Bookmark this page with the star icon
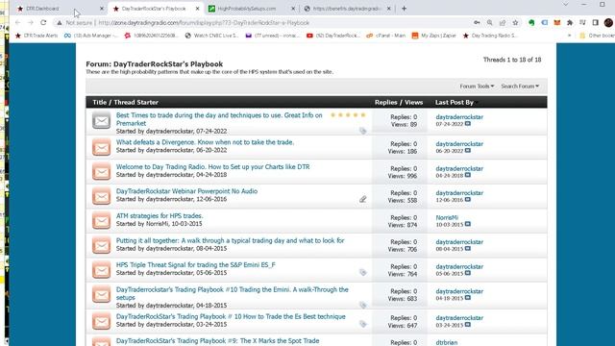 (515, 23)
